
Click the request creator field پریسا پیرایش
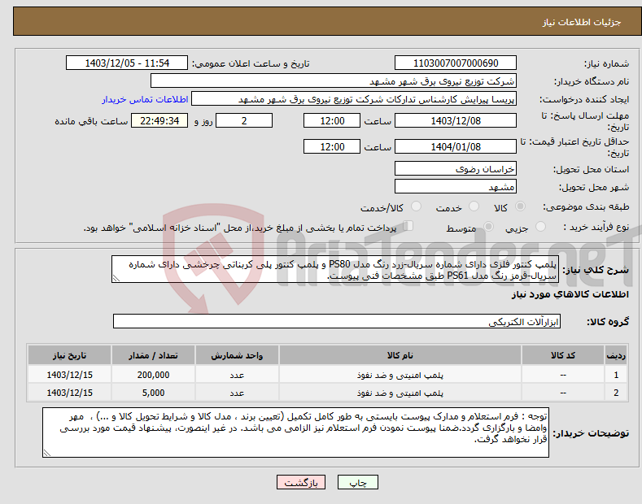click(x=354, y=99)
